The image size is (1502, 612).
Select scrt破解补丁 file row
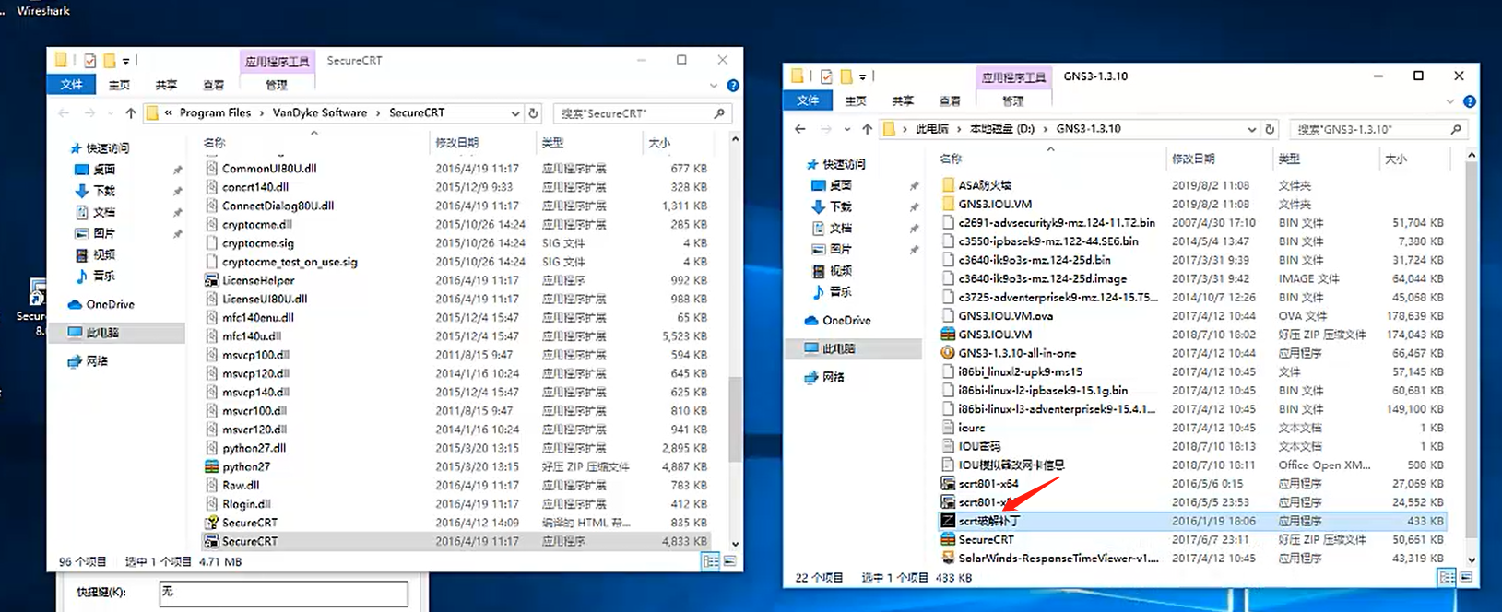tap(1193, 521)
